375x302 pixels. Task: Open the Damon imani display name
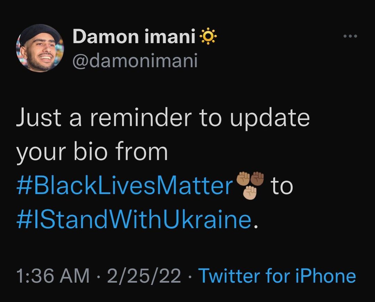point(134,37)
